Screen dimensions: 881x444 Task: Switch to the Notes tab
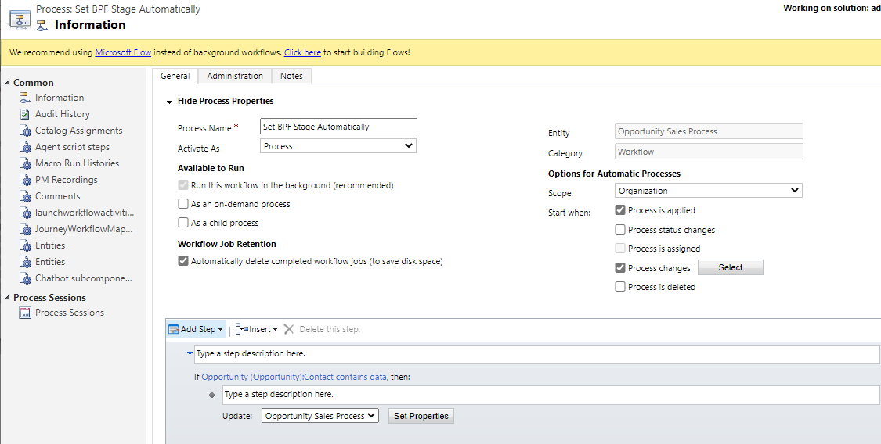[291, 76]
